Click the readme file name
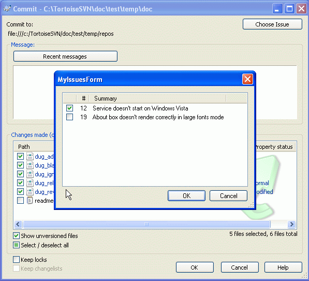 pos(44,201)
